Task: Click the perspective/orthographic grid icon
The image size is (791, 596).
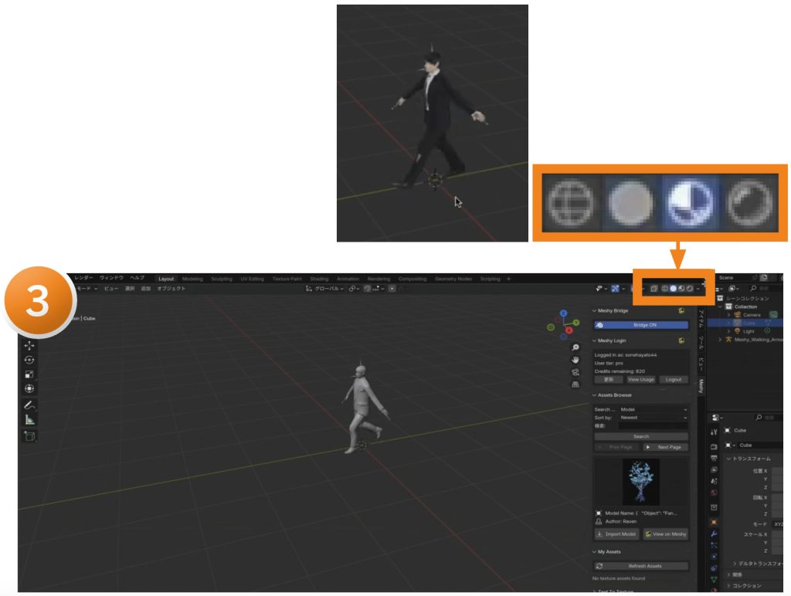Action: (575, 384)
